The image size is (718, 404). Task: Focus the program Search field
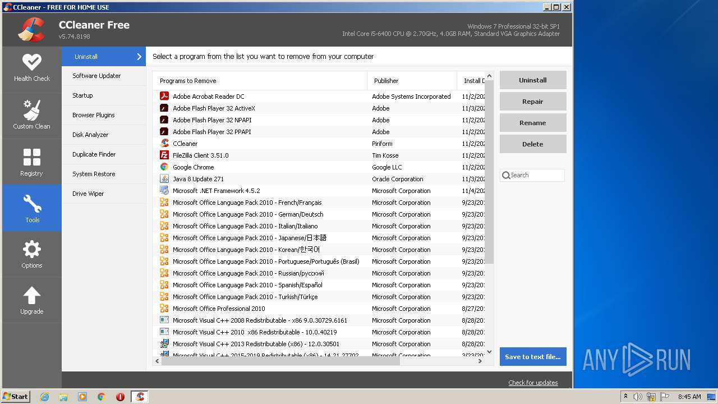(532, 175)
